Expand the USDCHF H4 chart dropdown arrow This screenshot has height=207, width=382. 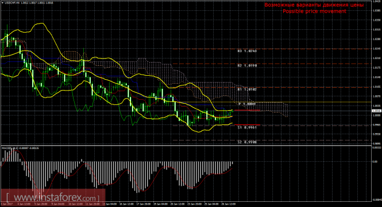[2, 3]
